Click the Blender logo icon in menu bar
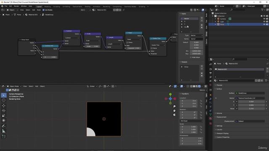This screenshot has height=151, width=269. 2,6
